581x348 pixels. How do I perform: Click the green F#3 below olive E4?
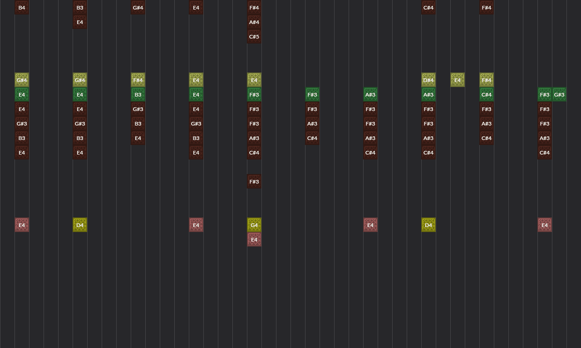[x=254, y=94]
